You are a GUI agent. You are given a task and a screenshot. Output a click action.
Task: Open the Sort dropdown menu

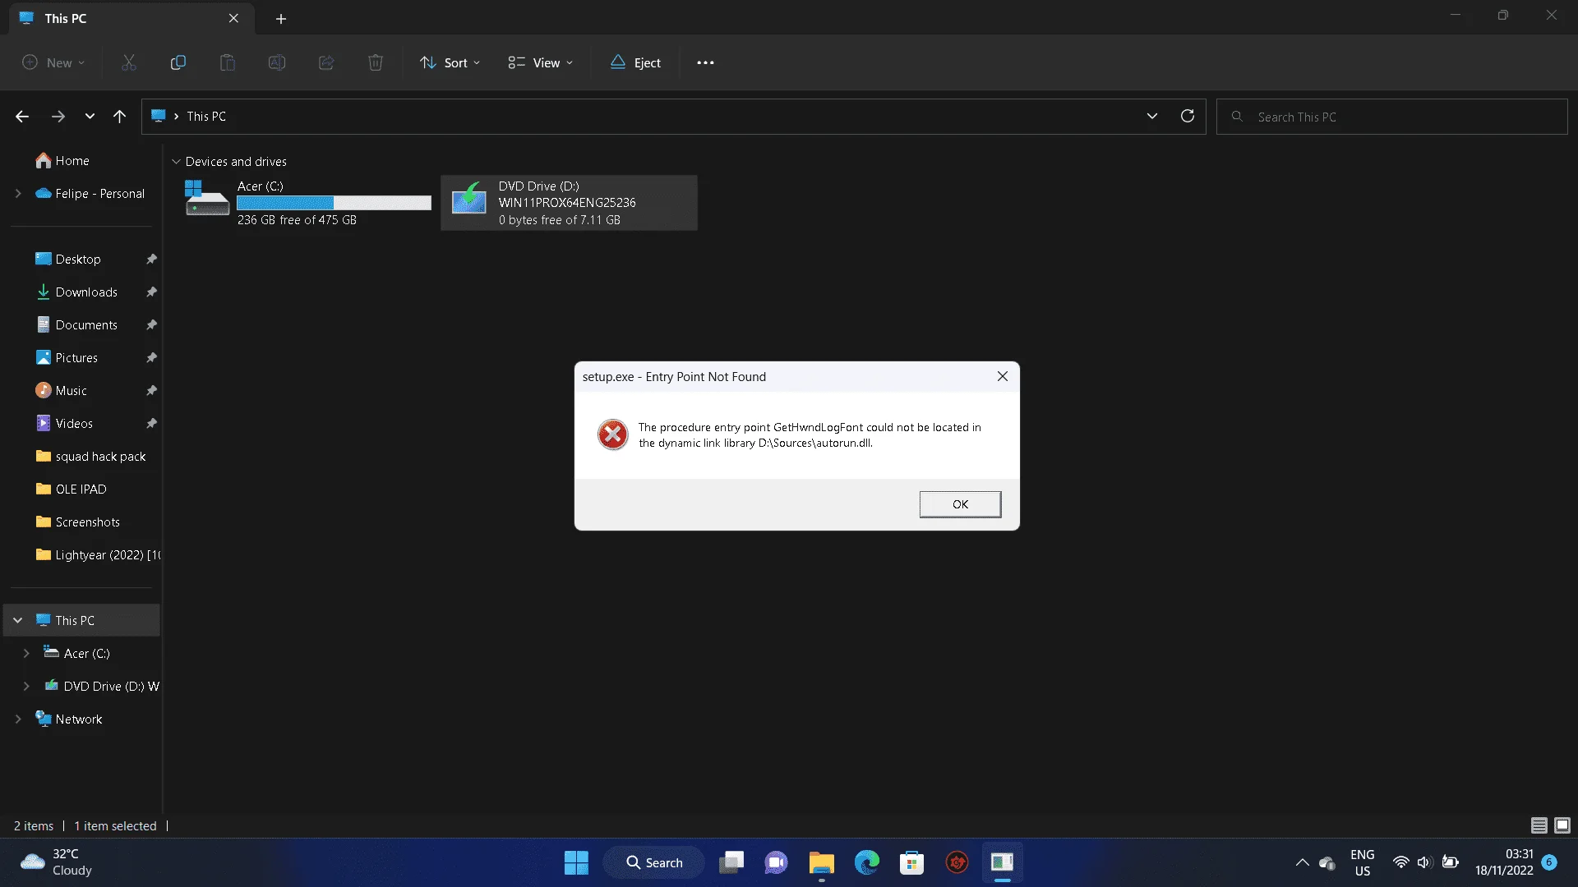point(450,62)
